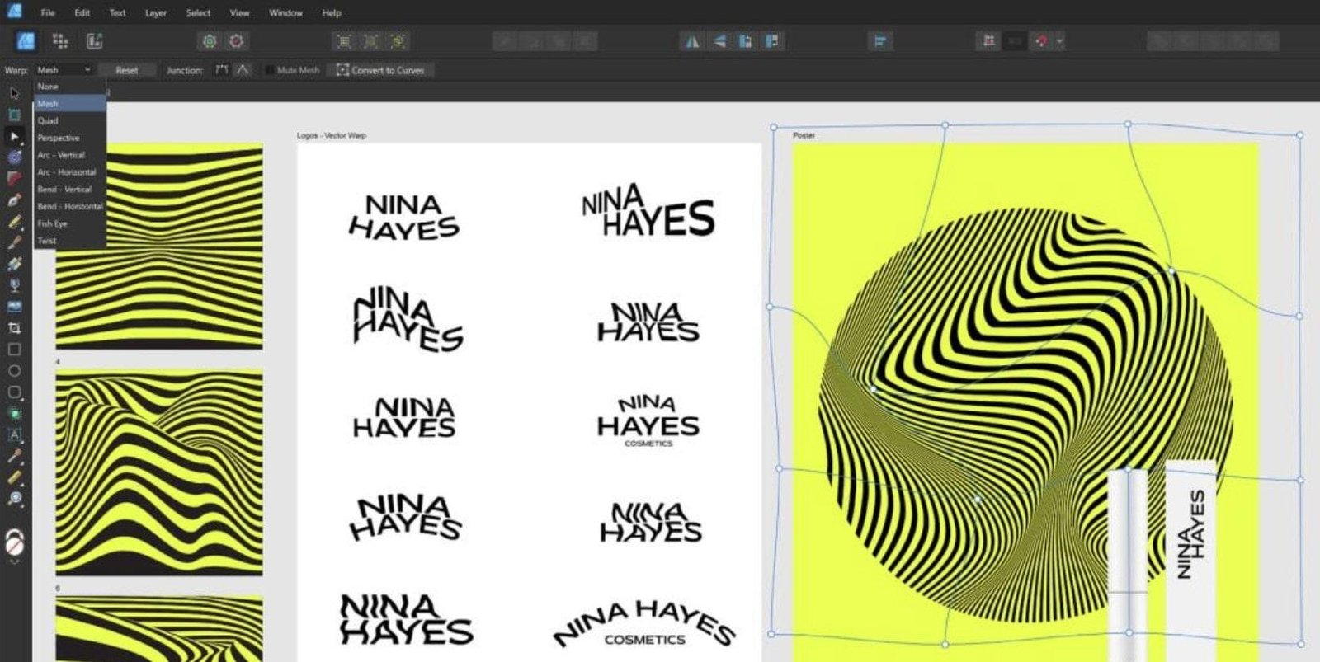Select the Place Image tool
The image size is (1320, 662).
tap(14, 307)
